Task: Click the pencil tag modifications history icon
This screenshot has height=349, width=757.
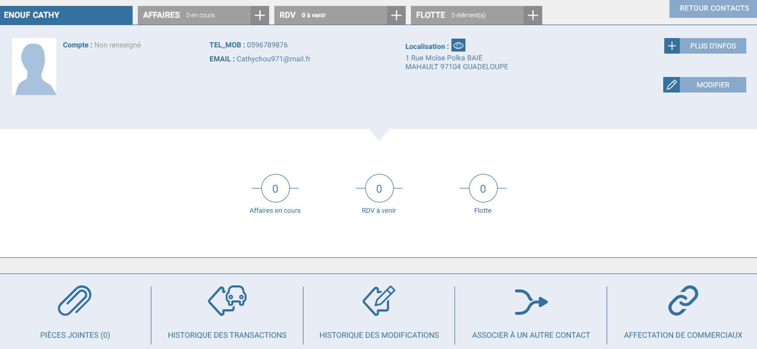Action: (379, 301)
